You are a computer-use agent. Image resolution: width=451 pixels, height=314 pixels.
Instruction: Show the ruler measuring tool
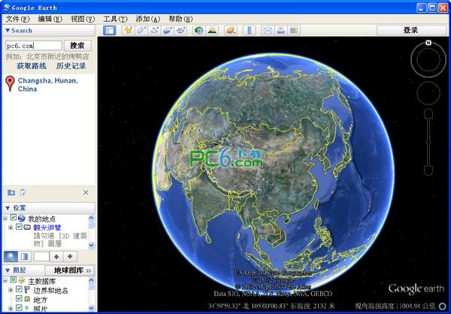tap(250, 30)
